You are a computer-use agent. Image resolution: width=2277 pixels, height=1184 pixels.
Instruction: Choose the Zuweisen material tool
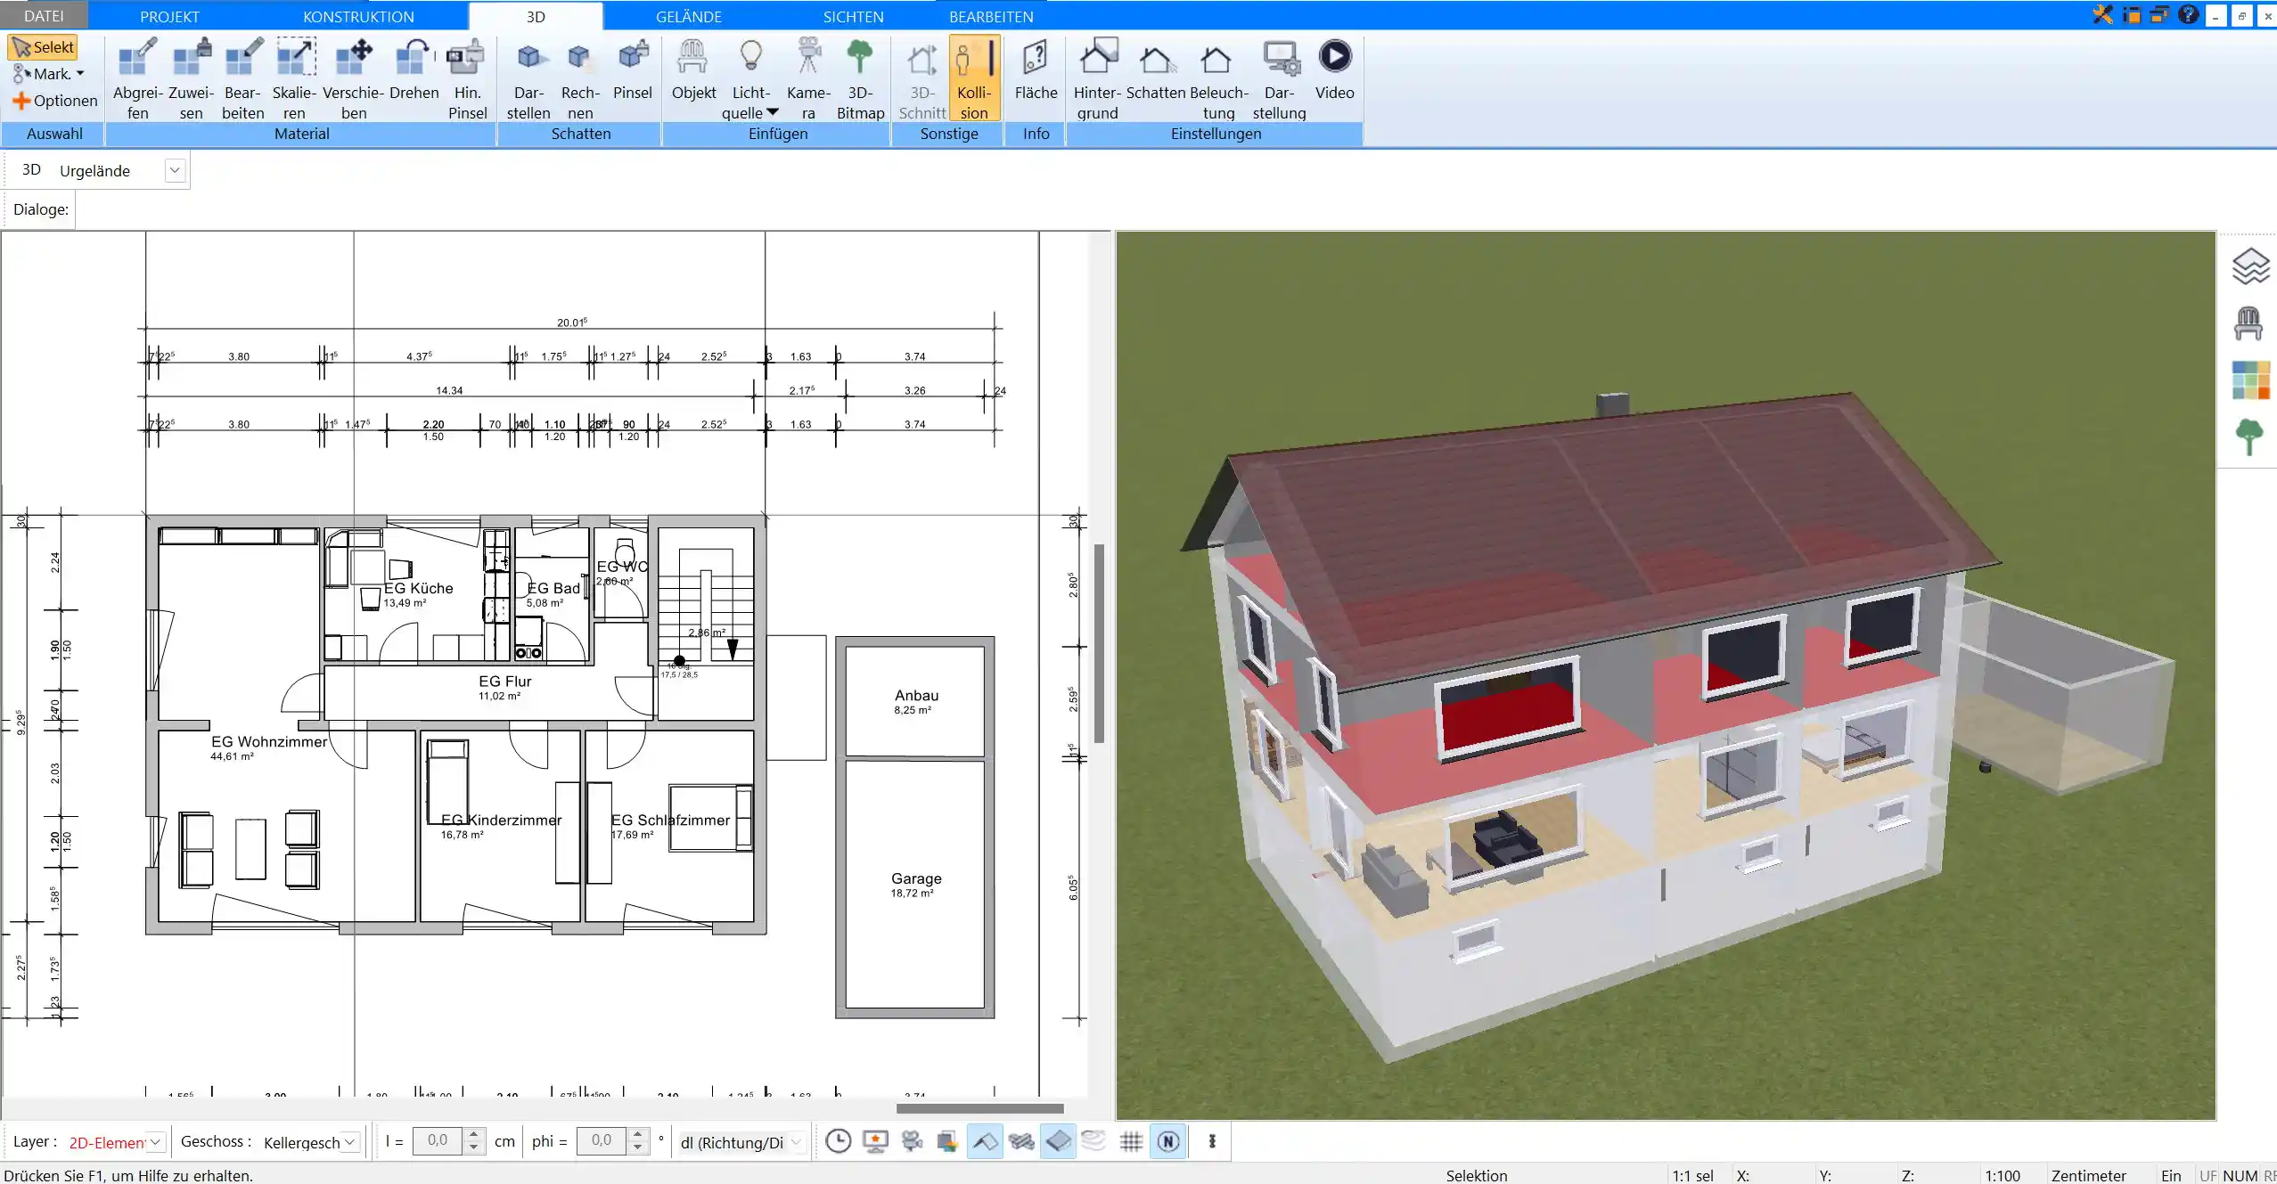click(x=191, y=78)
